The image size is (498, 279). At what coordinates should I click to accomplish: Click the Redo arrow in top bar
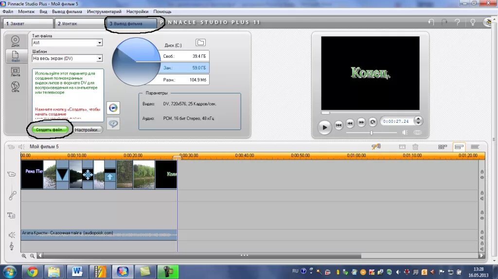[444, 22]
